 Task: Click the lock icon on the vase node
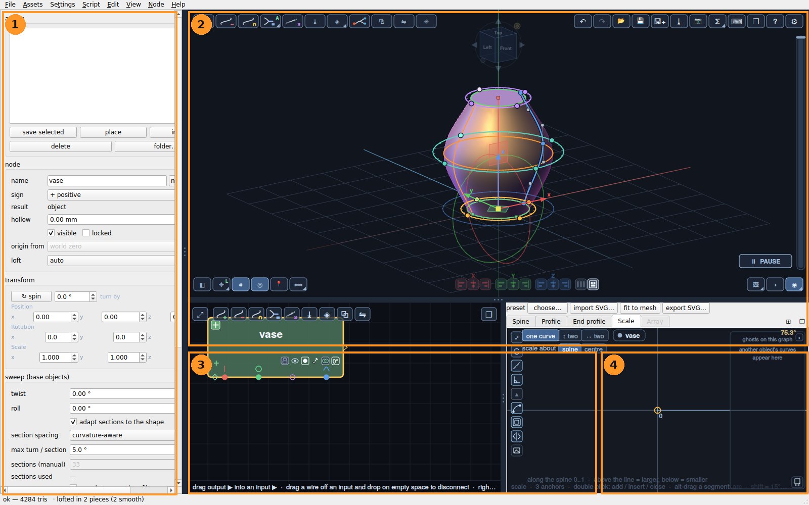pyautogui.click(x=285, y=361)
